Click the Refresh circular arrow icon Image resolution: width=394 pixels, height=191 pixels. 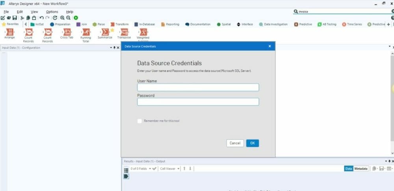click(x=55, y=18)
